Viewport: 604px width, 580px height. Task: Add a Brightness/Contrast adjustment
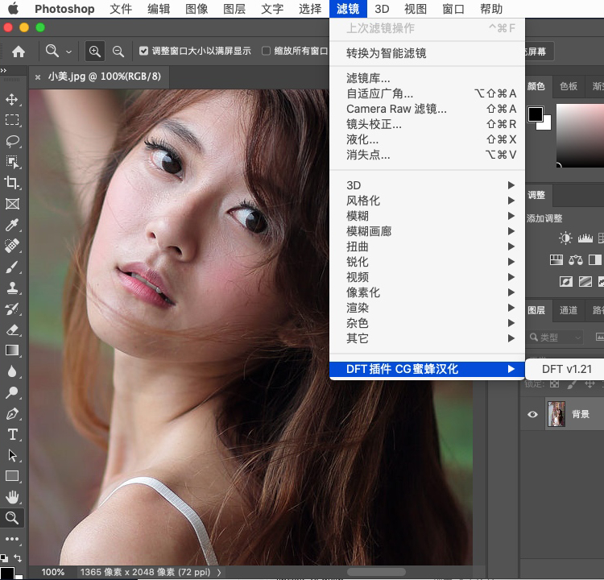click(565, 238)
